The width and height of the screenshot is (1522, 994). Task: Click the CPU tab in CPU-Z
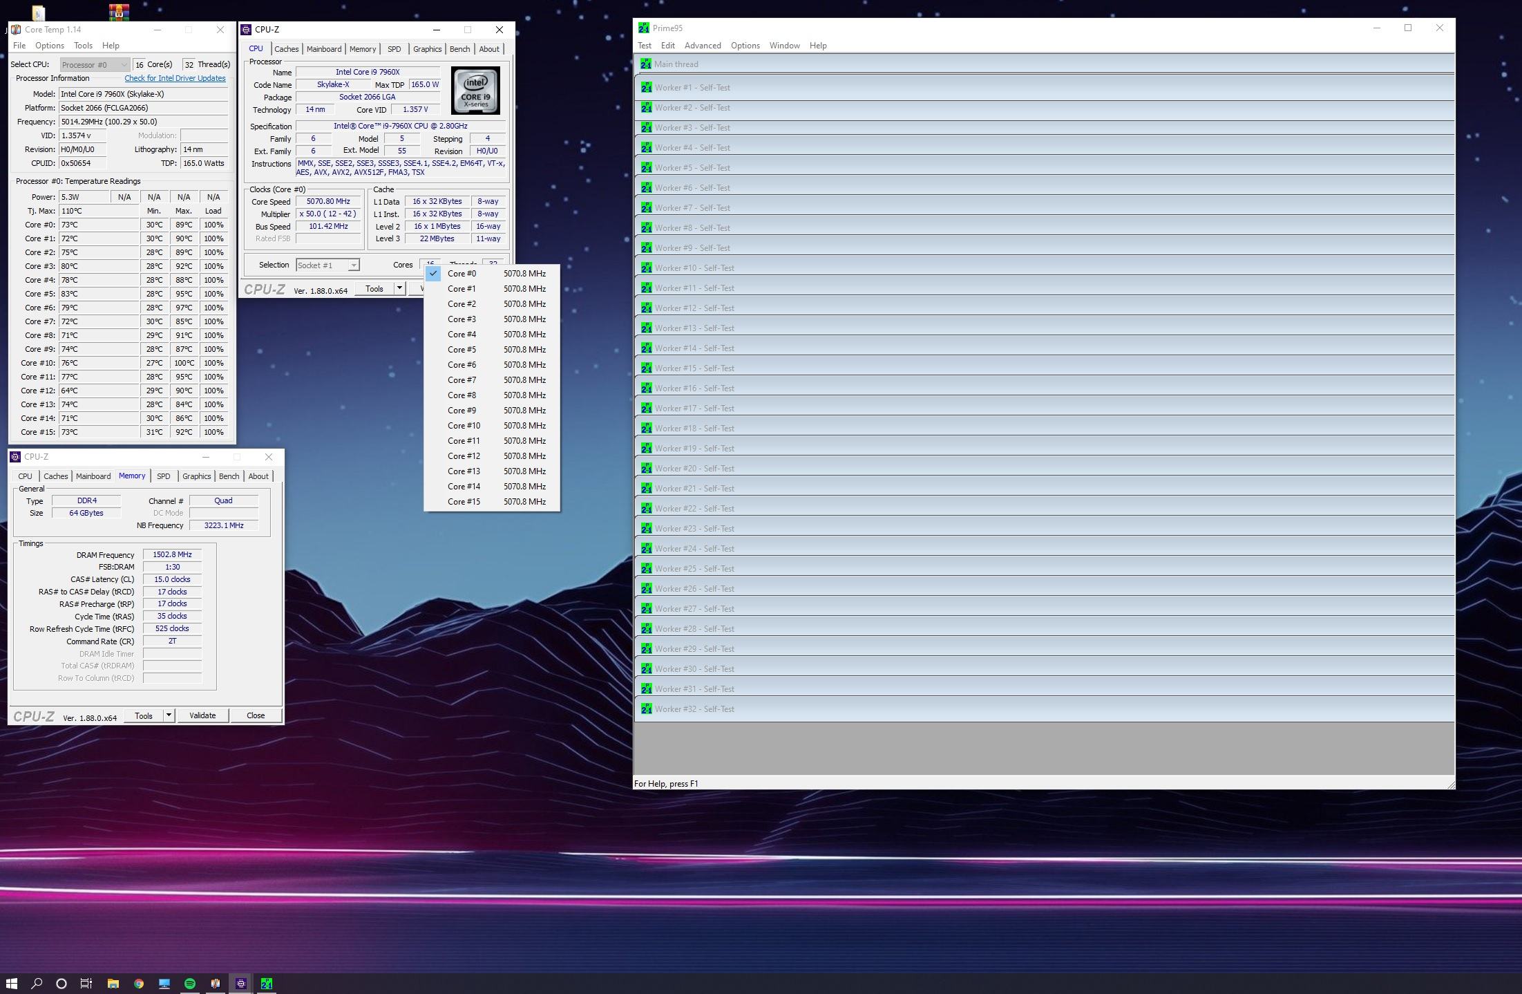tap(258, 49)
